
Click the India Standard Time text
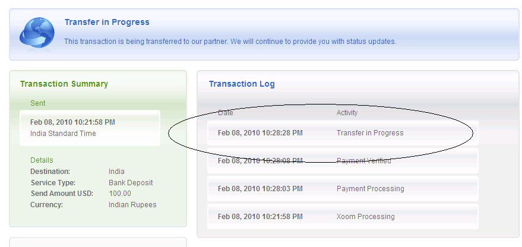point(63,134)
